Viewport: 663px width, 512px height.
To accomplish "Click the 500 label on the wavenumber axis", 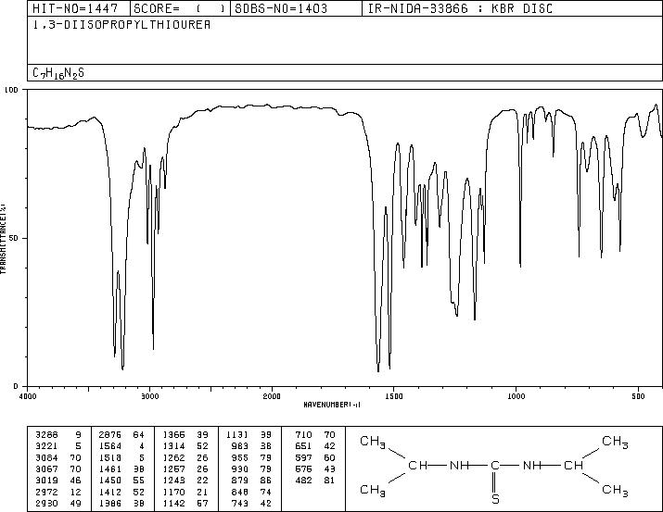I will (638, 396).
